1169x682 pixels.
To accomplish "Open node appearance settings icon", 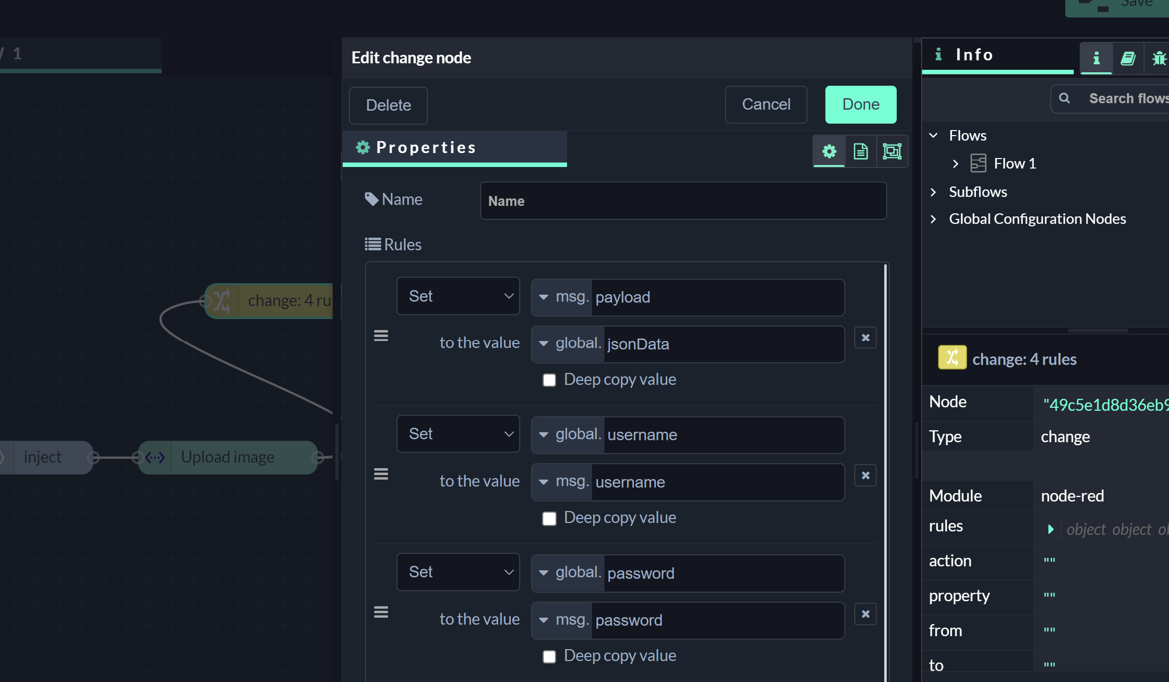I will click(x=892, y=151).
